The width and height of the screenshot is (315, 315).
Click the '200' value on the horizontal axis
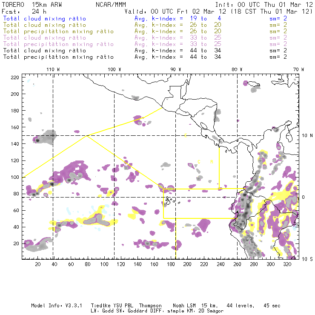pyautogui.click(x=187, y=264)
